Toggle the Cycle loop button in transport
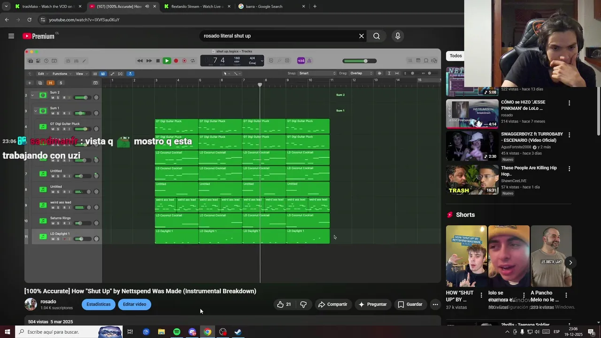The image size is (601, 338). 193,61
